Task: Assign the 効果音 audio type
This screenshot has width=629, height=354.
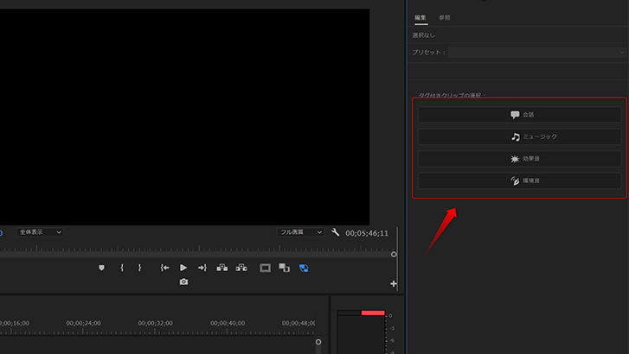Action: [x=519, y=159]
